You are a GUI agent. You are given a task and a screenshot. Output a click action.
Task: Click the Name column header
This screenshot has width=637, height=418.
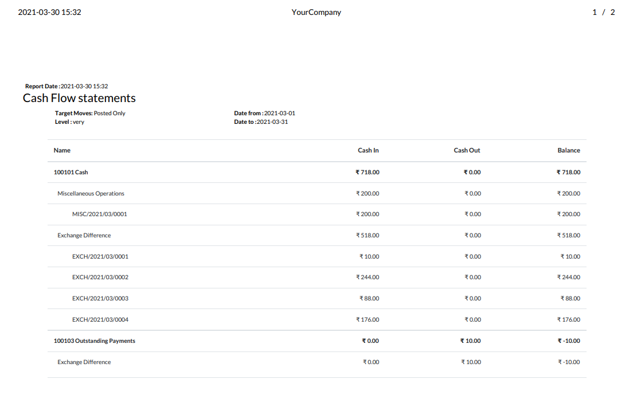point(62,150)
